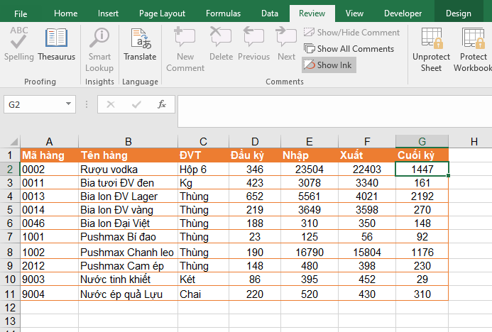
Task: Add a New Comment
Action: coord(185,48)
